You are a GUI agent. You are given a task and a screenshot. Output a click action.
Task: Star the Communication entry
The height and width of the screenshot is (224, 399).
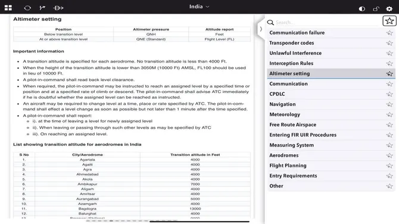389,84
